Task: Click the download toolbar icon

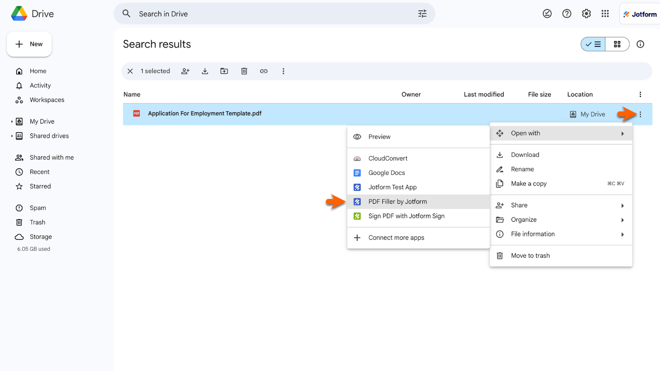Action: pos(205,71)
